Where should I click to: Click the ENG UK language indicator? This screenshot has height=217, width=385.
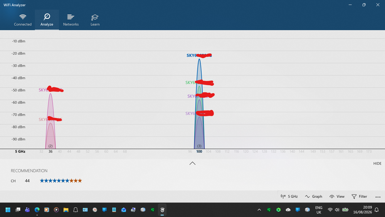319,210
